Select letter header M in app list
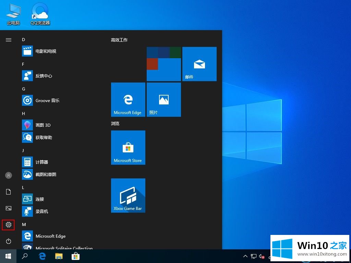This screenshot has width=351, height=263. [x=24, y=225]
